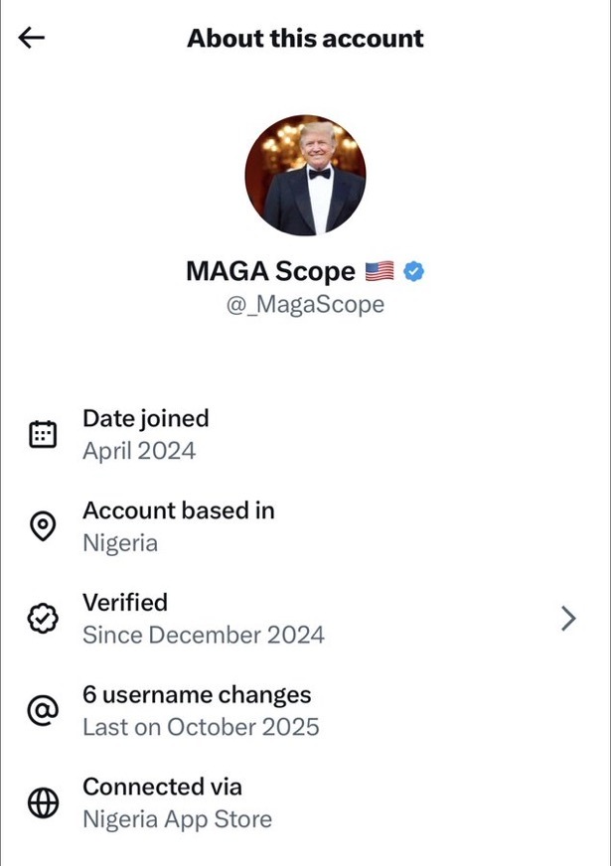Click the verified badge outline icon
611x866 pixels.
[x=42, y=618]
